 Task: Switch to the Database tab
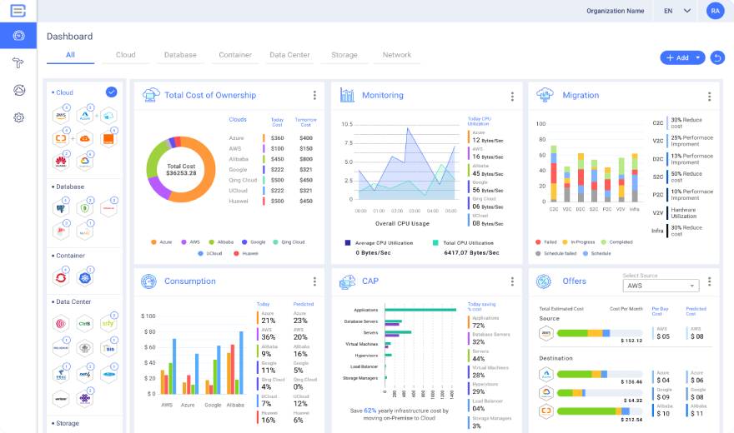180,55
